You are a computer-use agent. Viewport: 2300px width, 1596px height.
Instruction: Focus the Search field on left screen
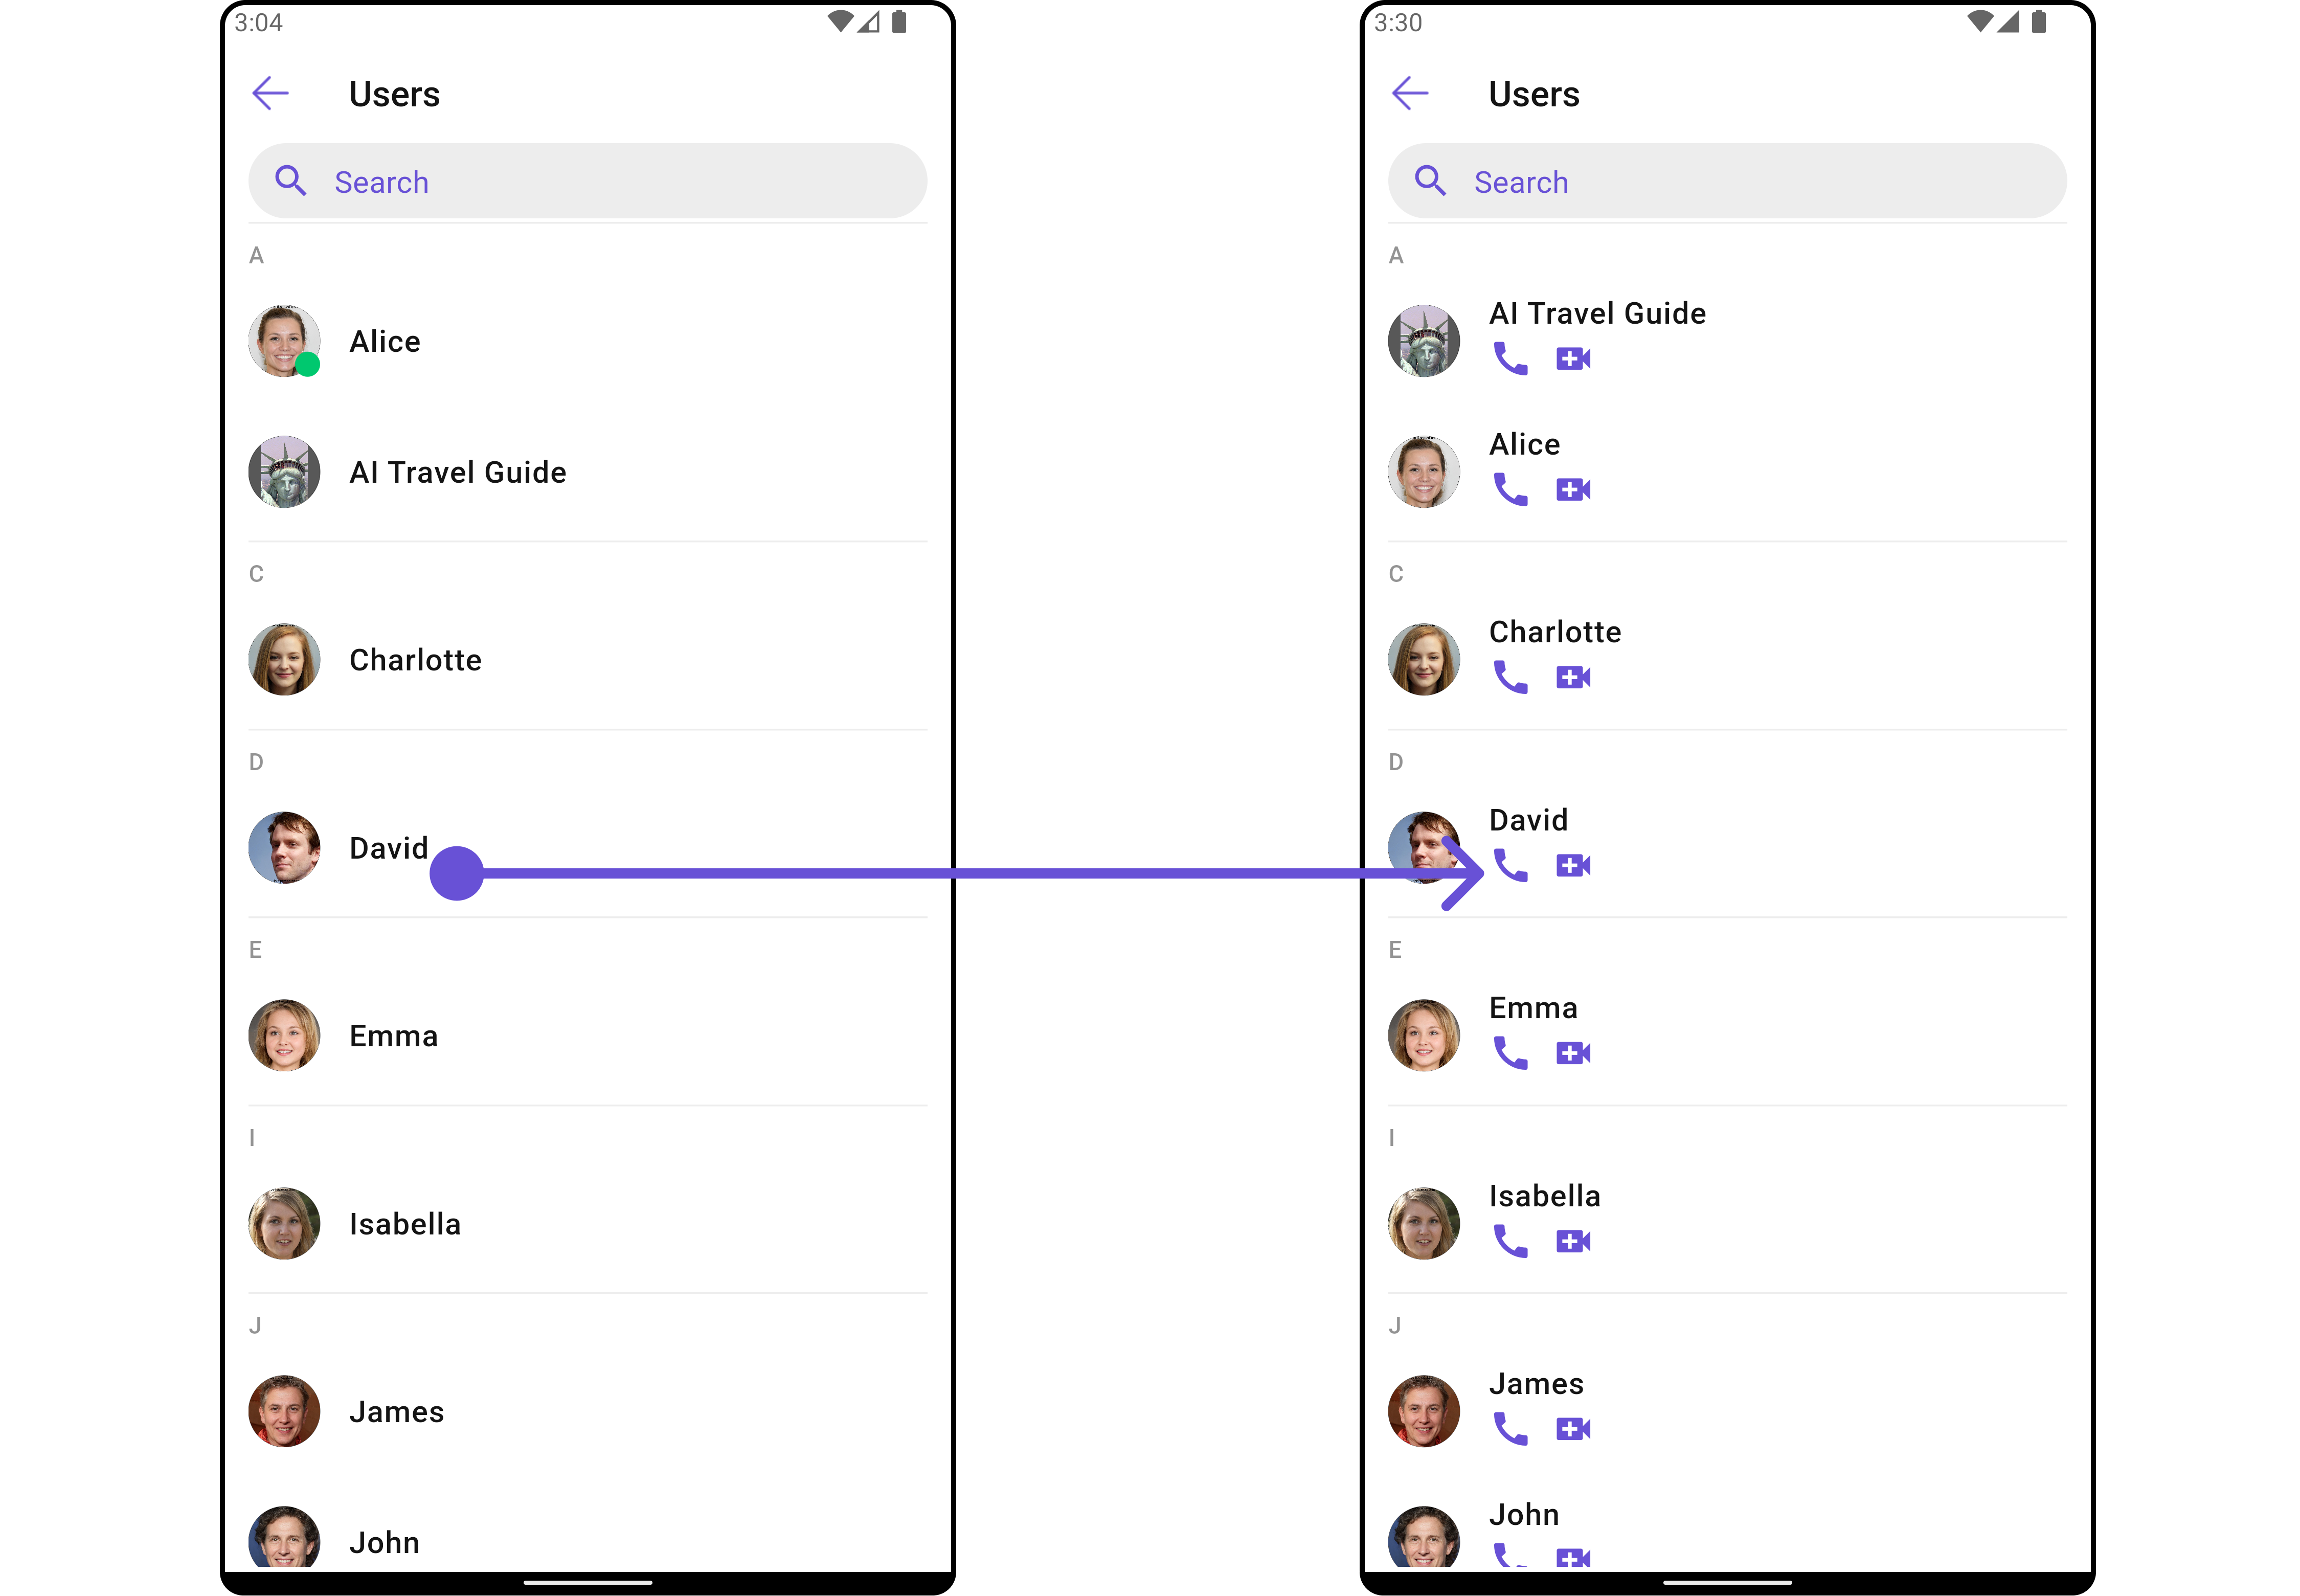click(587, 181)
